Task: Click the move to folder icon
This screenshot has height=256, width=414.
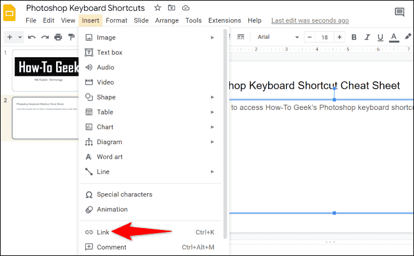Action: (172, 8)
